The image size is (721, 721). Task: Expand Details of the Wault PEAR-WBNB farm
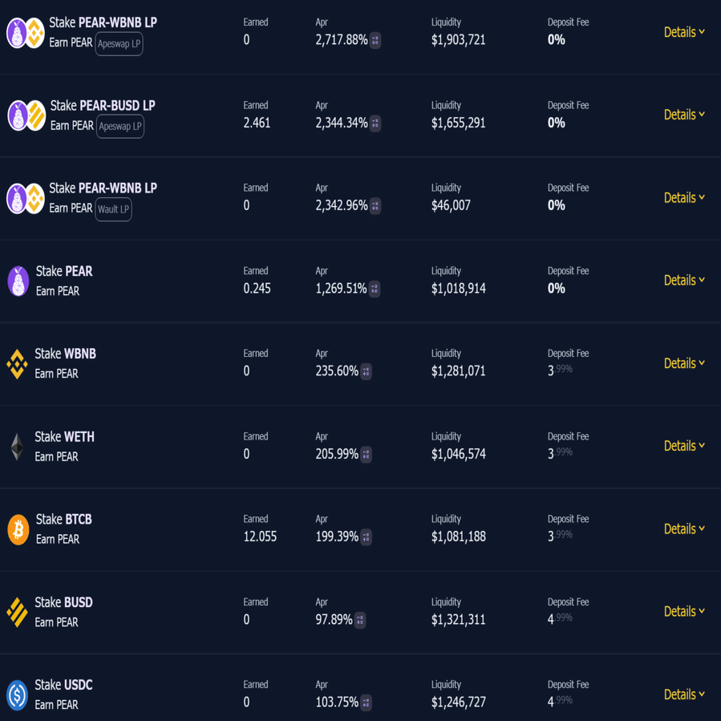[684, 197]
